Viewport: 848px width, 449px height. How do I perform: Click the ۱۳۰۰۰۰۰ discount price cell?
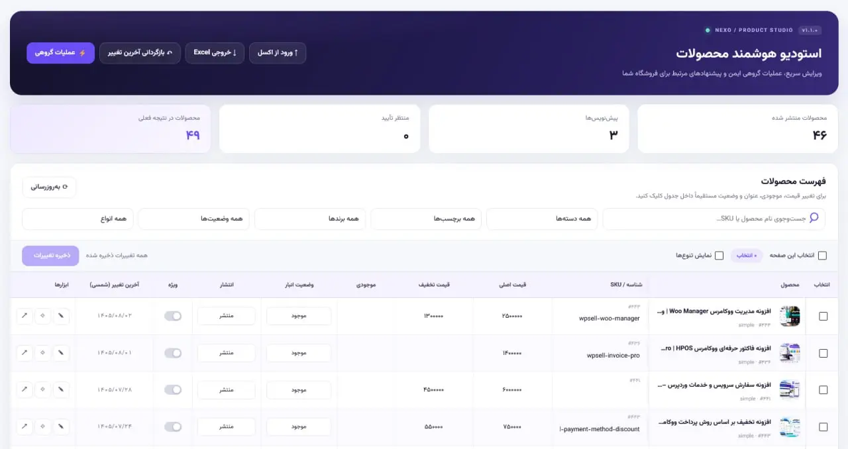(x=433, y=317)
